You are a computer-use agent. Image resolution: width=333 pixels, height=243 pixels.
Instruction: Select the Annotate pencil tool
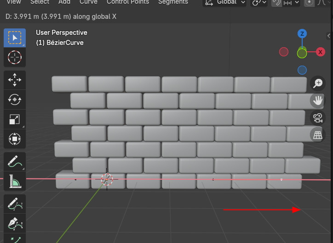point(15,161)
